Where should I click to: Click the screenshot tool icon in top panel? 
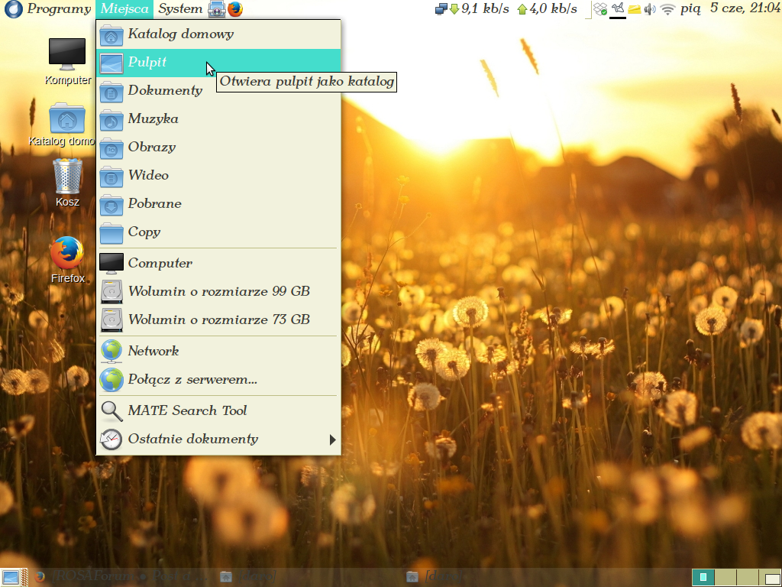[217, 9]
